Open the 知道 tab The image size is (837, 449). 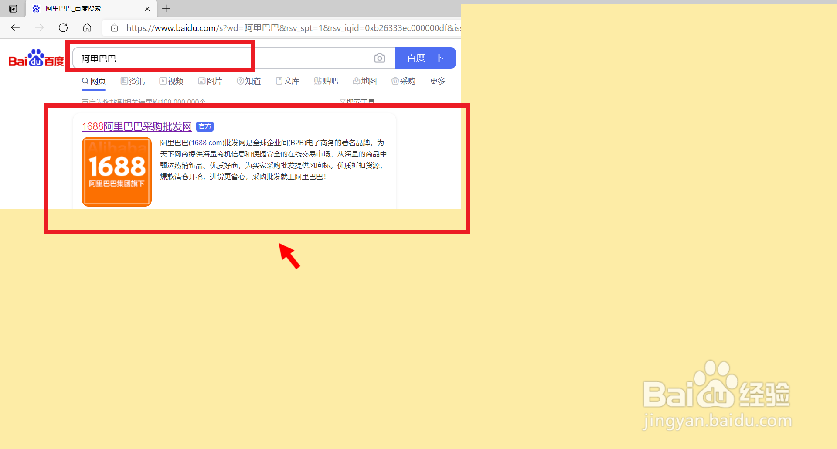[248, 81]
